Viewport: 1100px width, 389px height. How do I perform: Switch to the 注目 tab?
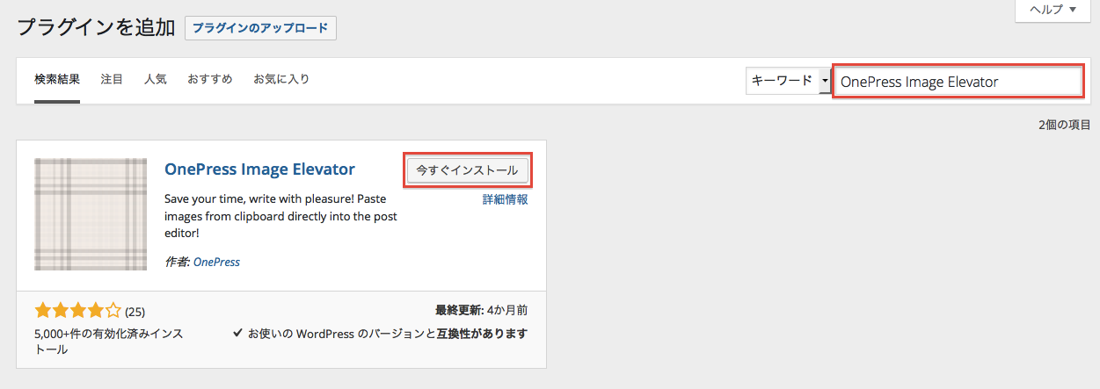click(x=112, y=79)
